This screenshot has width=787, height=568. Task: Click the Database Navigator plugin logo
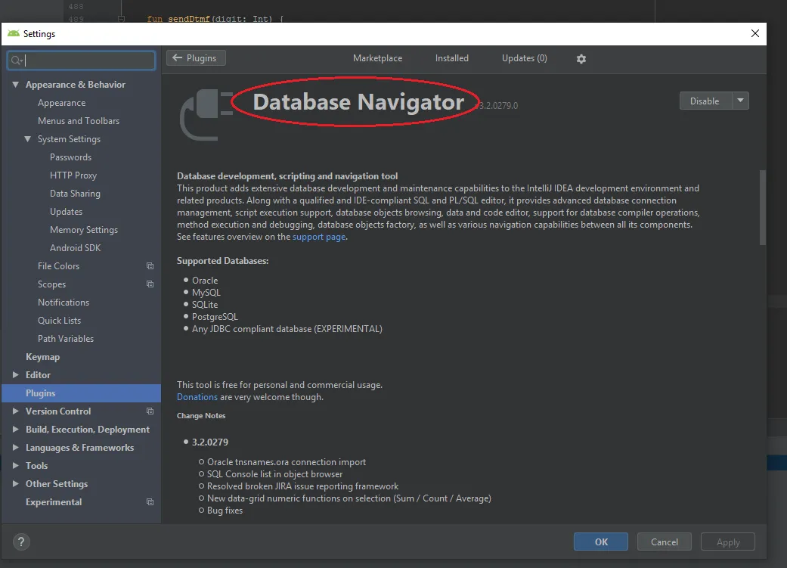206,115
